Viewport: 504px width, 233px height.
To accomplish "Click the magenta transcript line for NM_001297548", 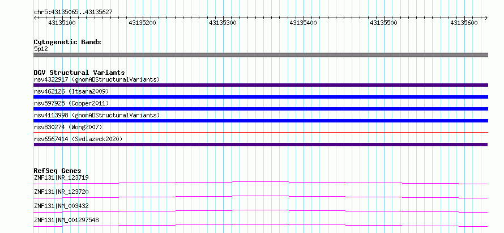I will pos(260,225).
